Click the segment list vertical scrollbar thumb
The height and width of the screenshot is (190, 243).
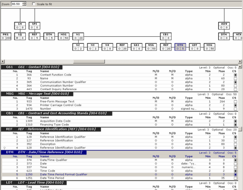tap(240, 129)
